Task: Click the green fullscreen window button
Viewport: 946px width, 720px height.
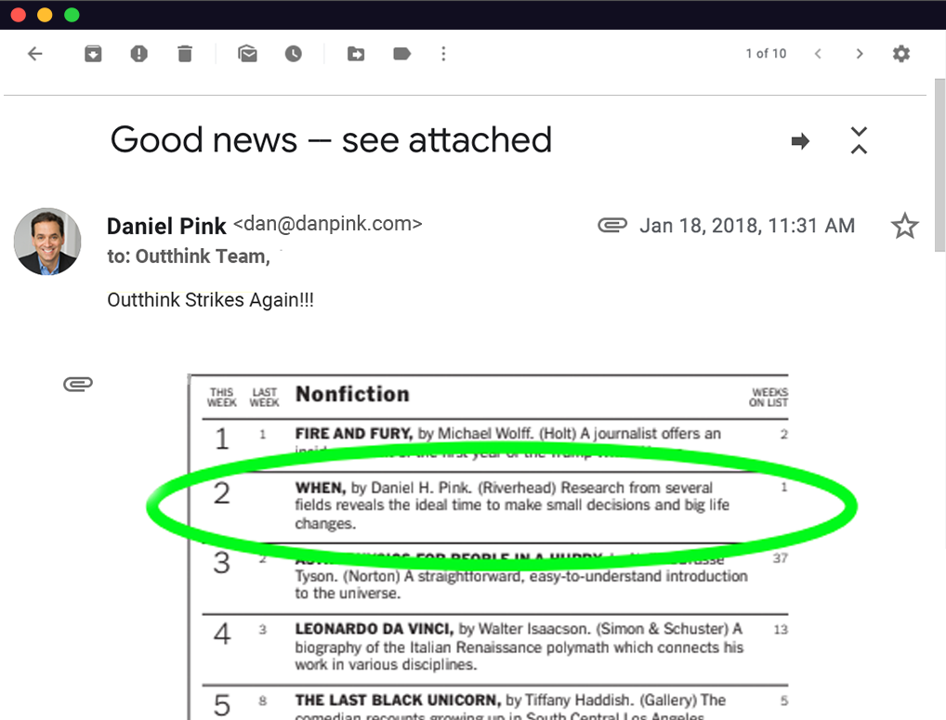Action: [72, 15]
